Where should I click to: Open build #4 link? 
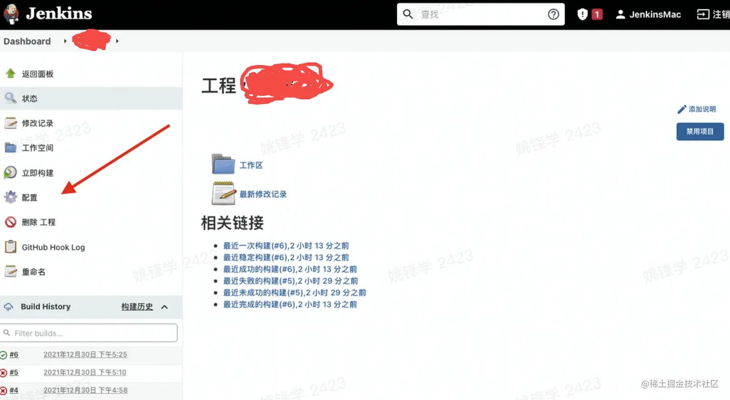click(x=14, y=390)
